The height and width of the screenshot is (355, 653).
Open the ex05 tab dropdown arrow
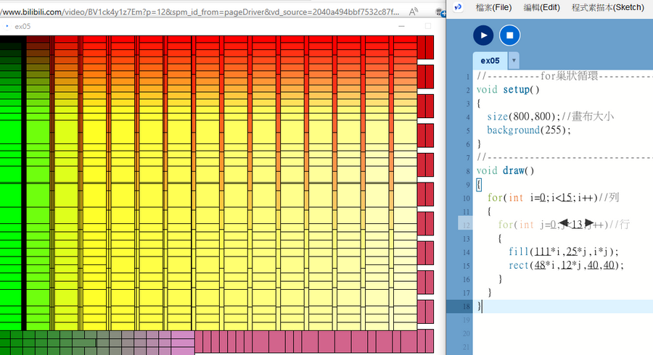(x=514, y=60)
